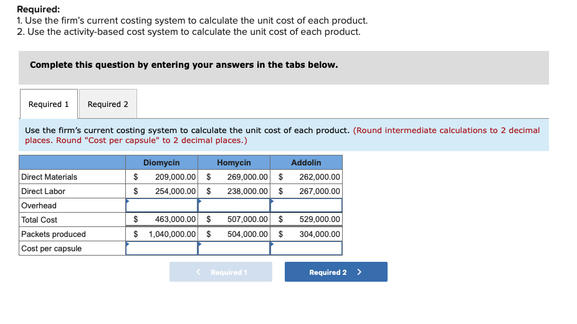Click the Addolin Cost per capsule cell
The width and height of the screenshot is (577, 324).
(306, 248)
